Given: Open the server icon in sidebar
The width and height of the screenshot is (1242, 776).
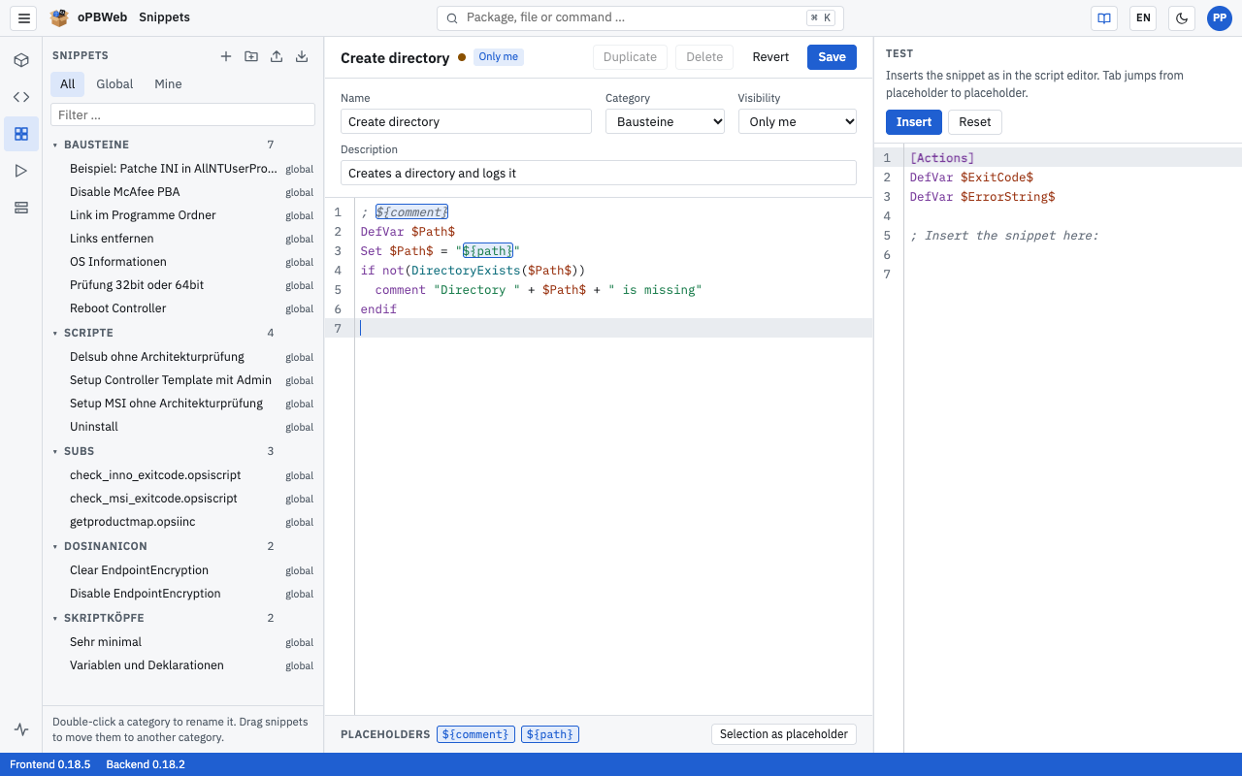Looking at the screenshot, I should tap(21, 208).
